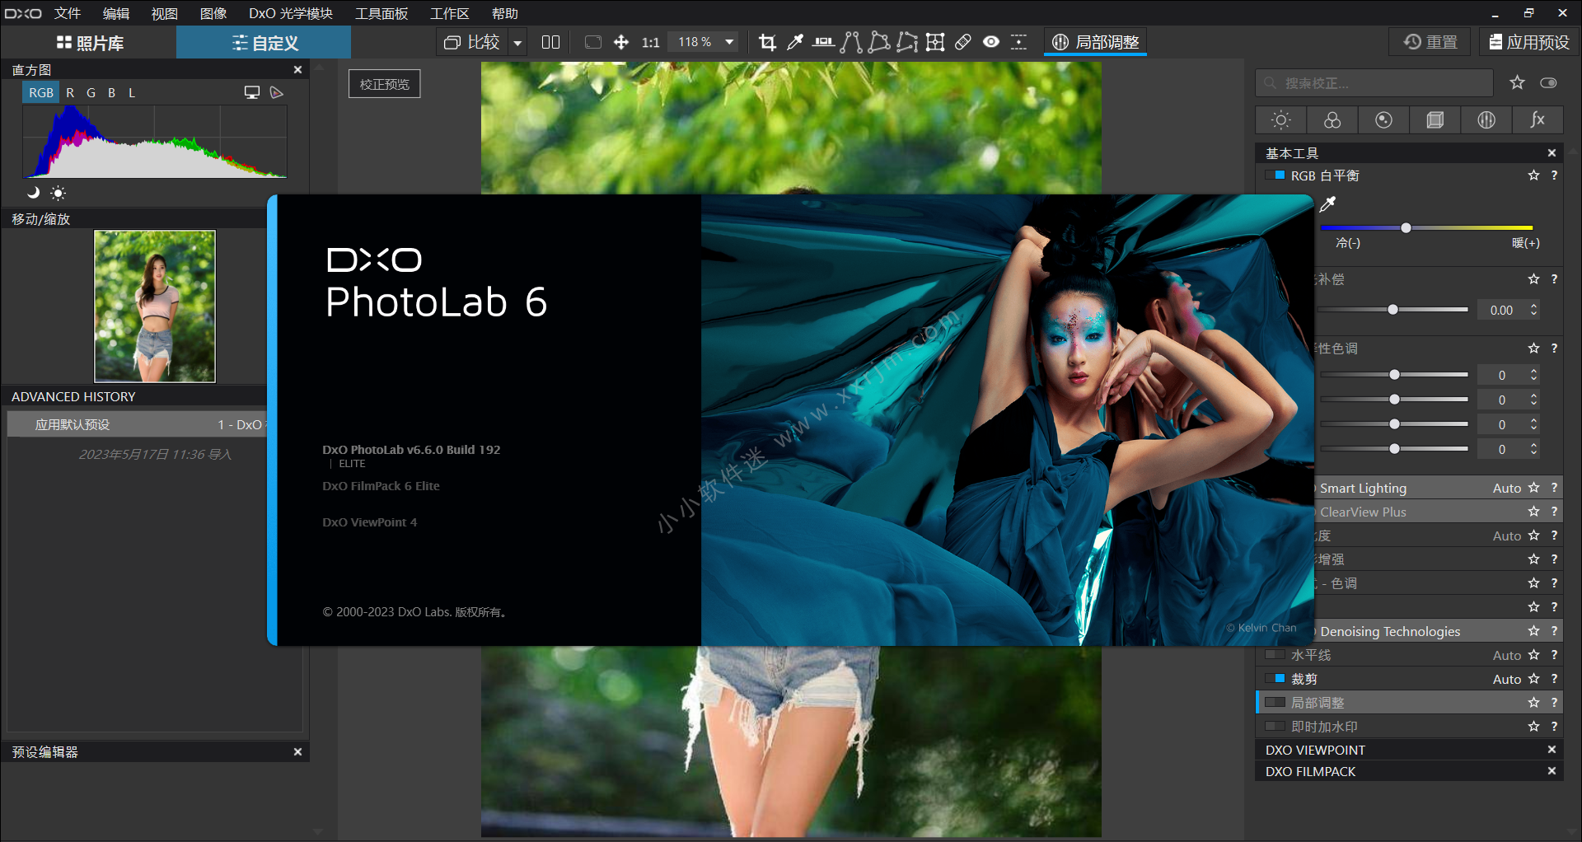Activate the 8-point perspective tool
The width and height of the screenshot is (1582, 842).
[907, 42]
